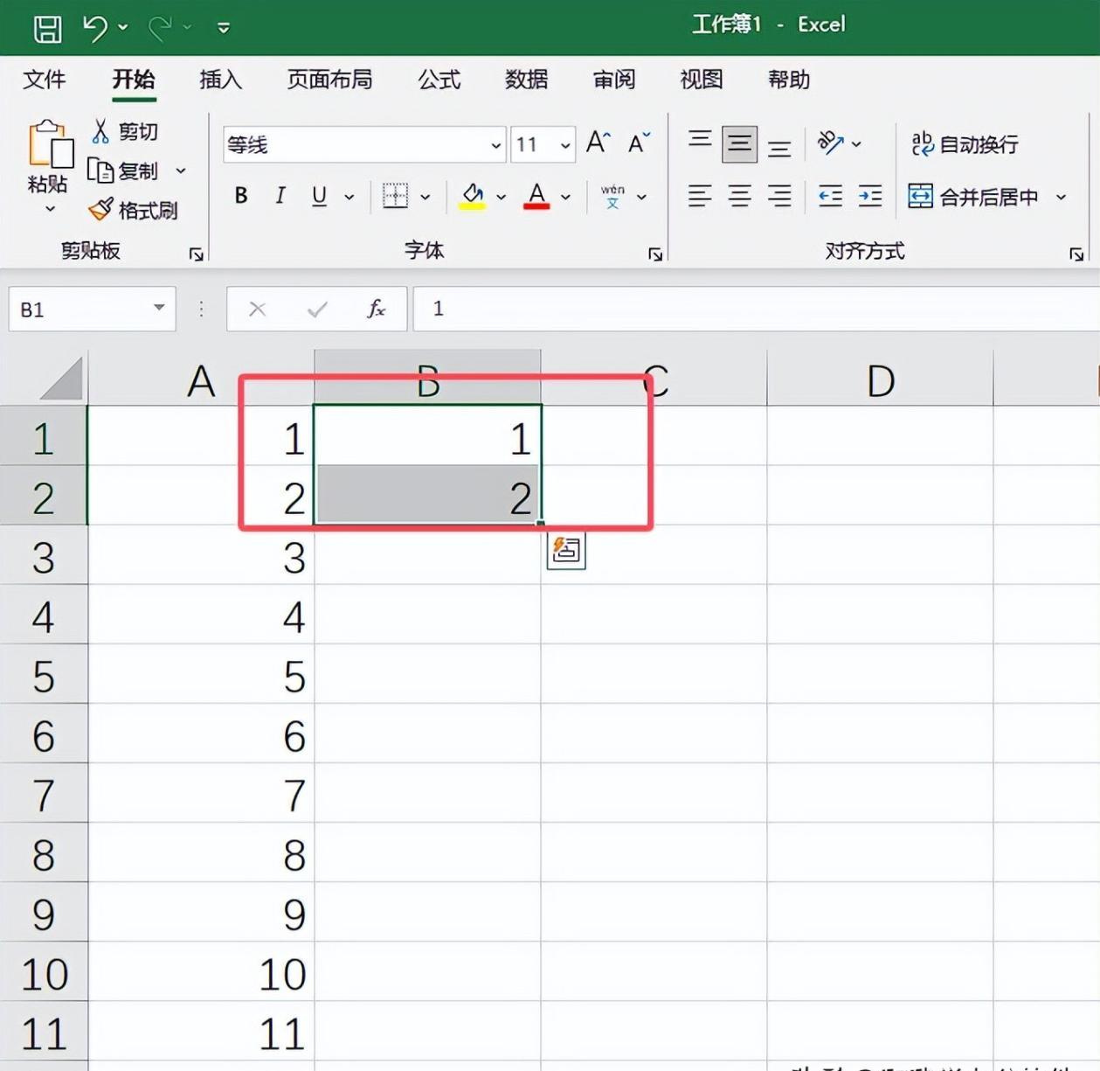The height and width of the screenshot is (1071, 1100).
Task: Open 字体 dialog launcher
Action: click(x=655, y=254)
